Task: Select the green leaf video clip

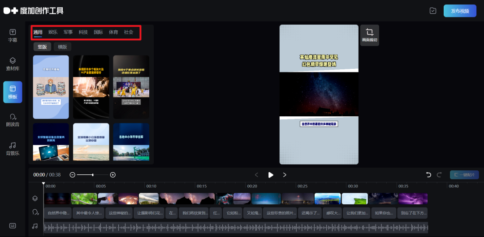Action: click(x=84, y=199)
